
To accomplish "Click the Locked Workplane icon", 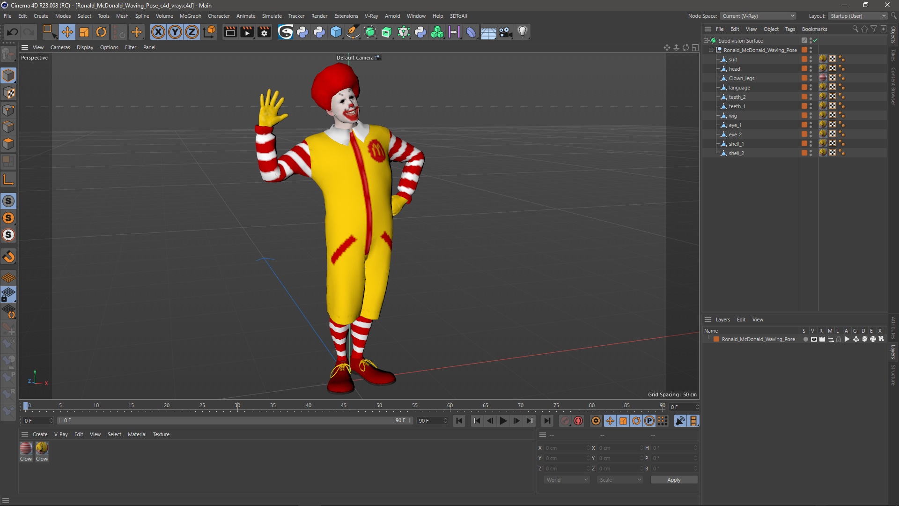I will coord(8,295).
